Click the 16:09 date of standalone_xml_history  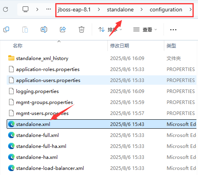(x=127, y=58)
